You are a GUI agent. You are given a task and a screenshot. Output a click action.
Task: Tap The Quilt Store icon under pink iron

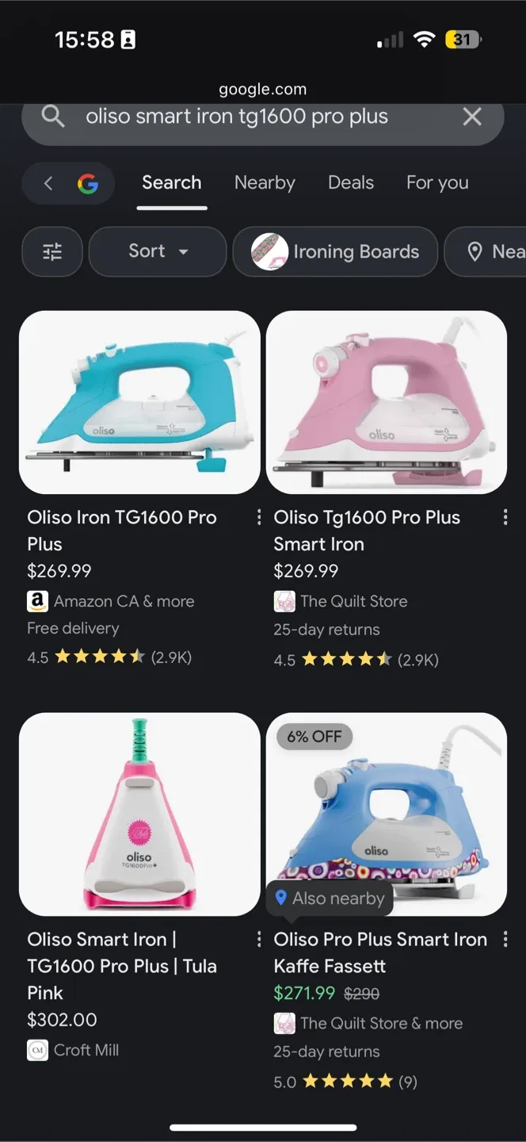284,601
